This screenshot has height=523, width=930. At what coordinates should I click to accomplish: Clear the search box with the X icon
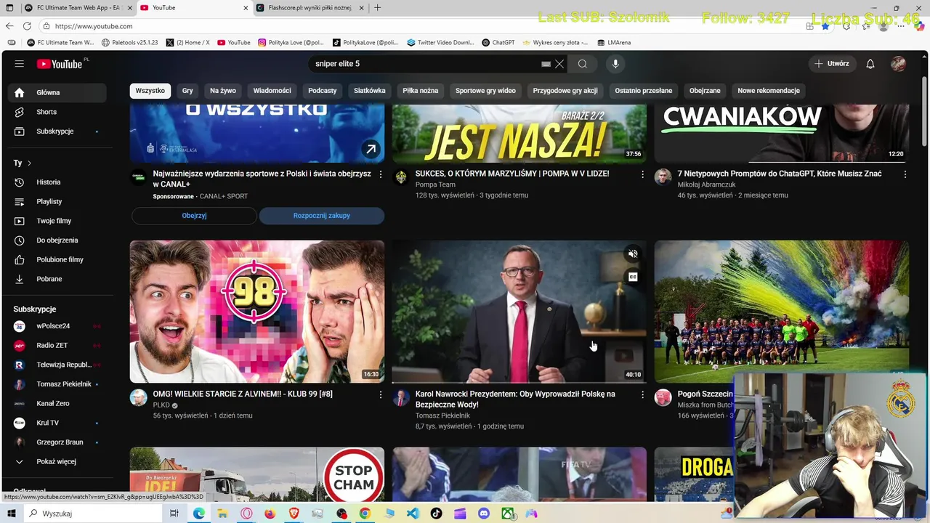click(x=559, y=64)
